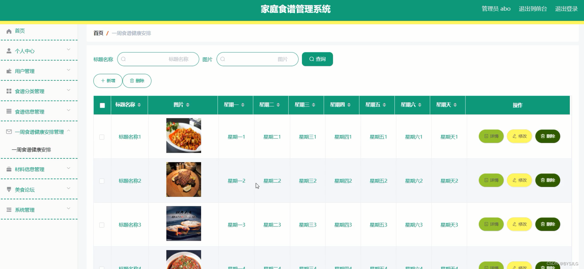584x269 pixels.
Task: Check the row for 标题名称1
Action: [102, 137]
